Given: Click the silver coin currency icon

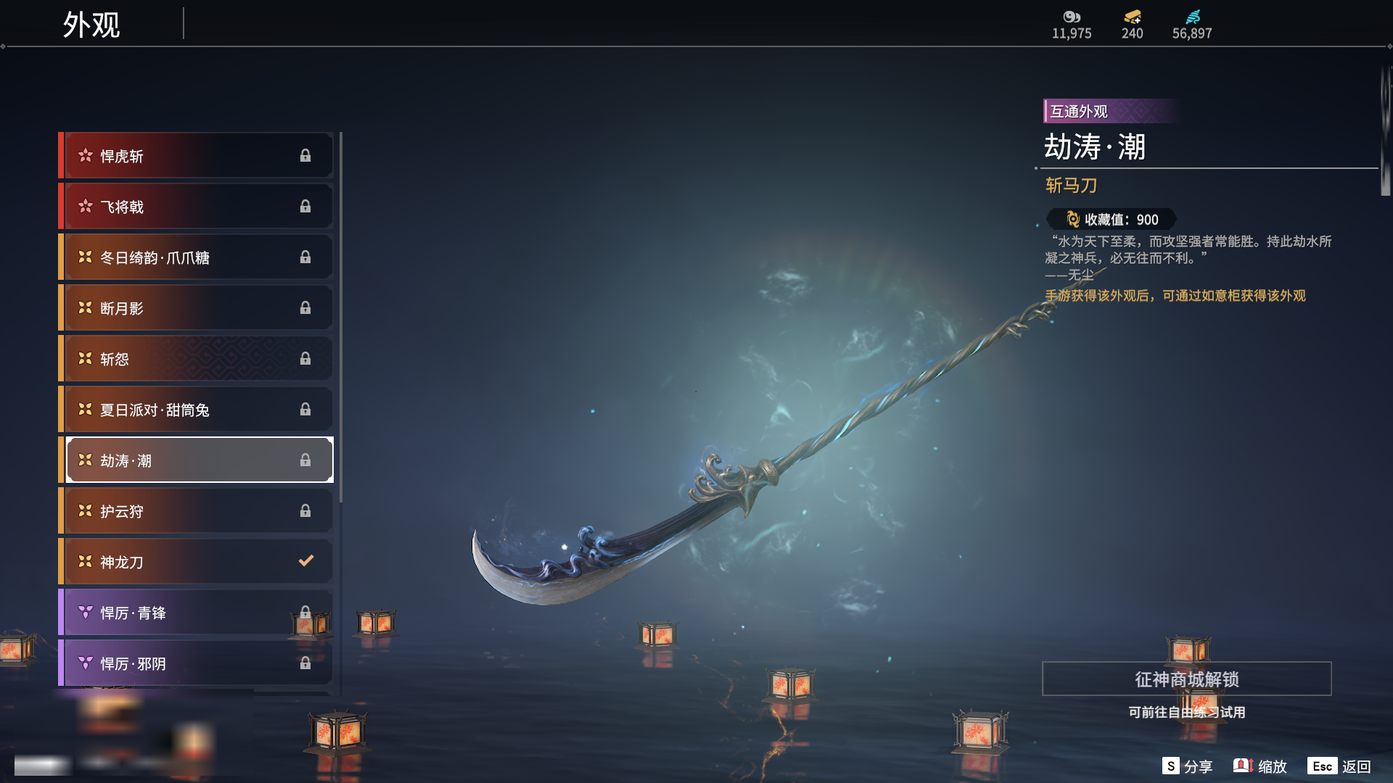Looking at the screenshot, I should [1072, 17].
